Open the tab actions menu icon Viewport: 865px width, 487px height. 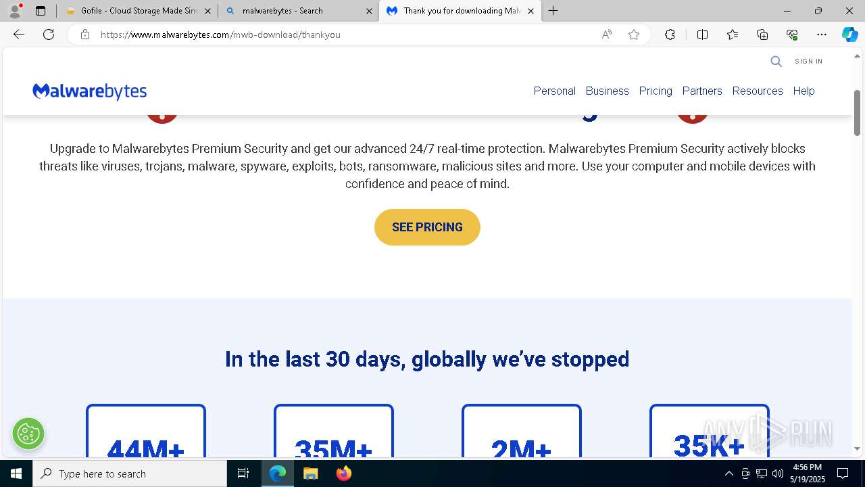click(x=41, y=11)
